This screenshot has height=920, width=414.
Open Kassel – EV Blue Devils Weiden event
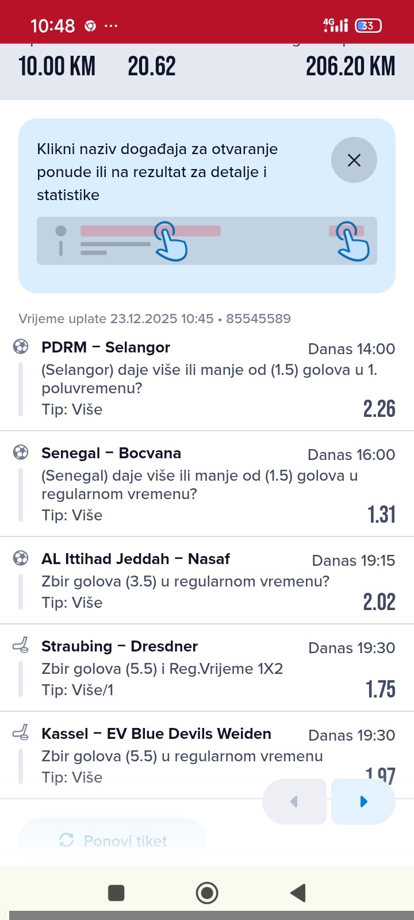pyautogui.click(x=156, y=734)
